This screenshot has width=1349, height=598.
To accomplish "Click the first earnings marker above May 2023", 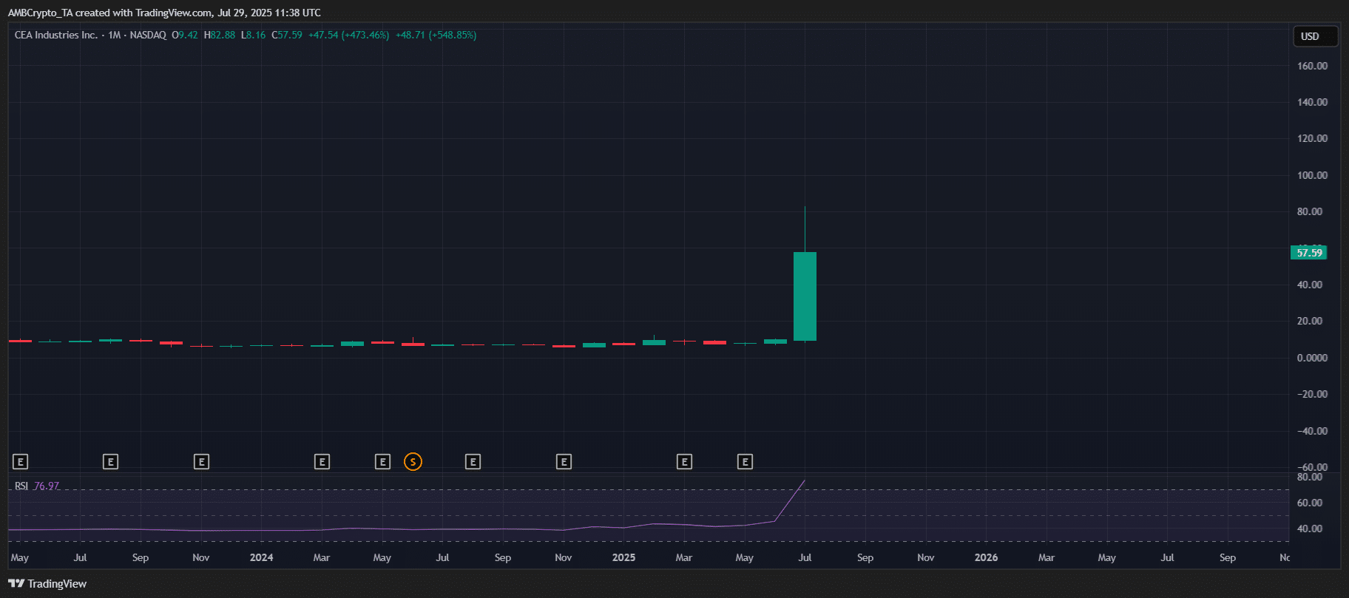I will pyautogui.click(x=21, y=462).
